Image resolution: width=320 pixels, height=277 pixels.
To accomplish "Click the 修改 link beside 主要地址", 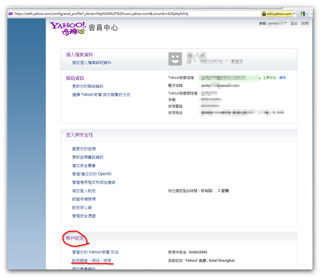I will pos(283,78).
